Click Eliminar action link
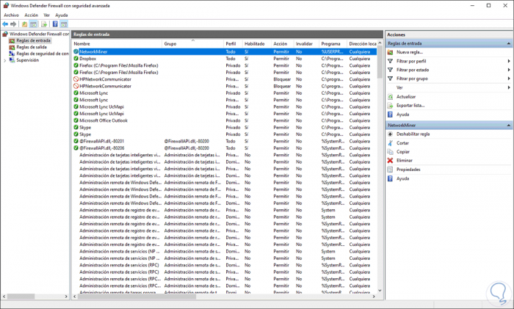 (405, 161)
